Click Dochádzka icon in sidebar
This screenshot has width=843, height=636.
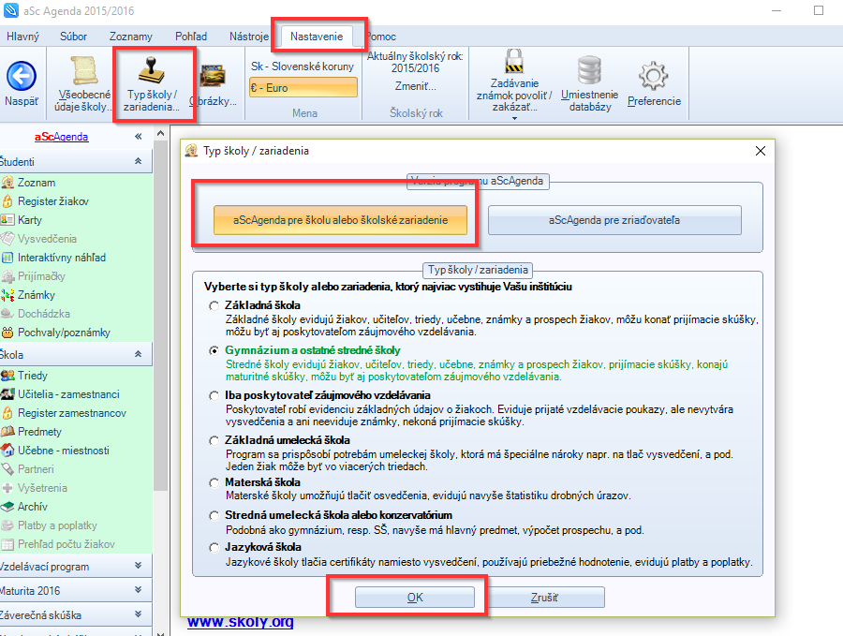(x=7, y=314)
